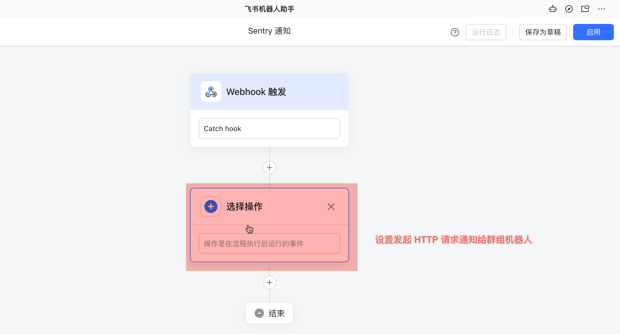This screenshot has width=620, height=334.
Task: Click the Catch hook field
Action: [269, 128]
